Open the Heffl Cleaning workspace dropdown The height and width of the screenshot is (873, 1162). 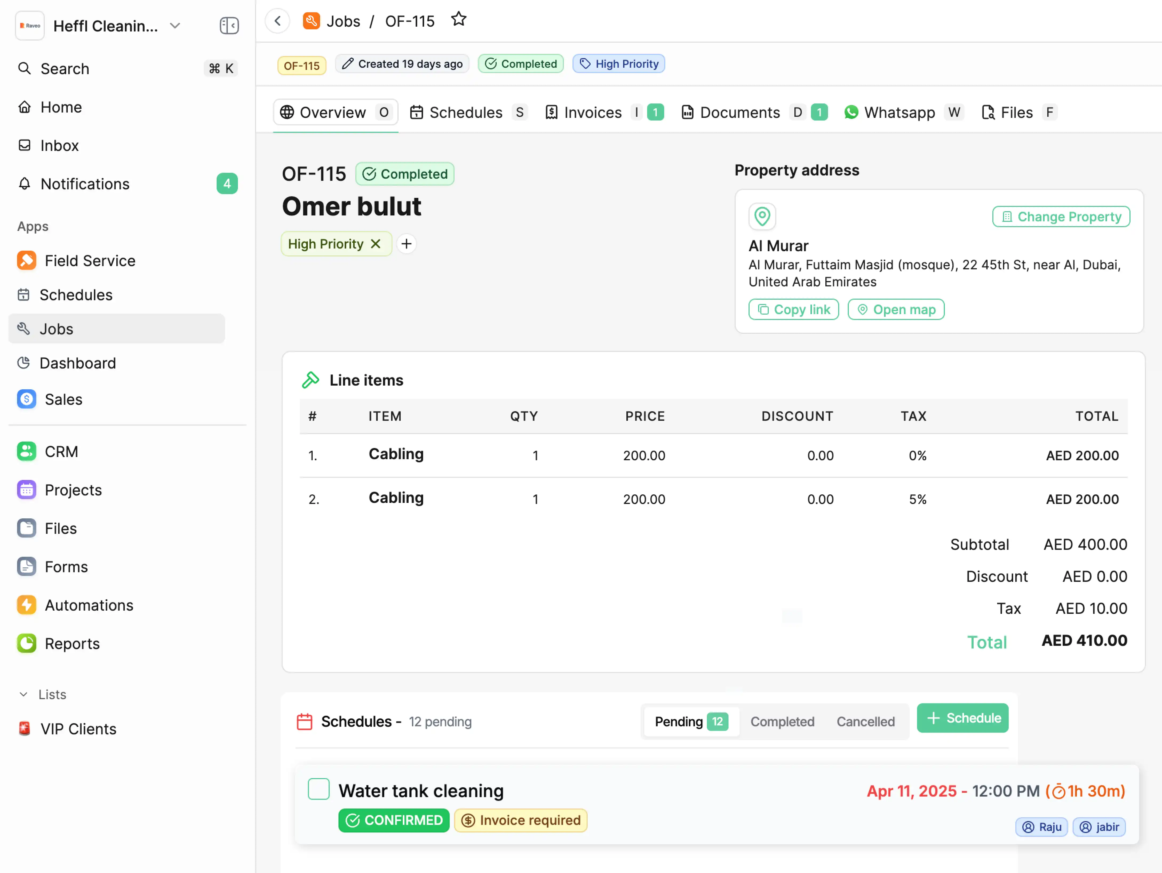coord(175,26)
